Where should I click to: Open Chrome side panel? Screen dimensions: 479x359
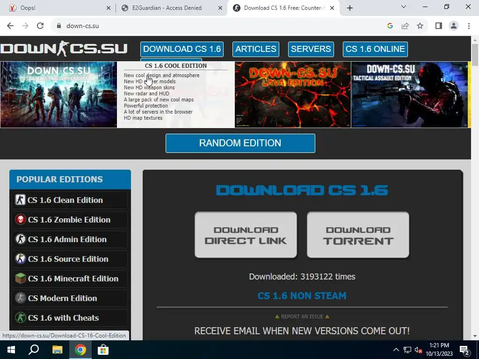point(439,26)
